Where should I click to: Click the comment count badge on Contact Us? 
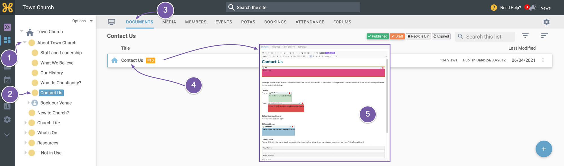tap(151, 60)
